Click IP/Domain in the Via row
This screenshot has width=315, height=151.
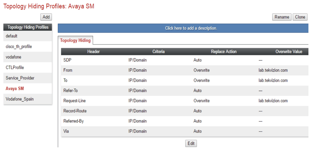tap(138, 131)
